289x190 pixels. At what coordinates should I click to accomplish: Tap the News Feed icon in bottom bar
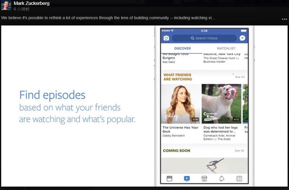coord(169,178)
